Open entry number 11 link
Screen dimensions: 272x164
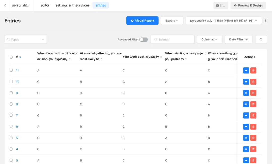pyautogui.click(x=17, y=70)
